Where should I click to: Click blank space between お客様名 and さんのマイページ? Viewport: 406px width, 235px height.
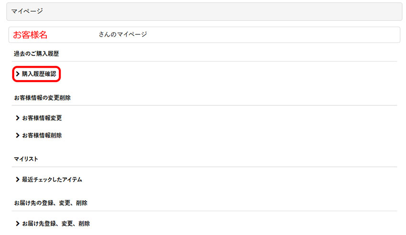[74, 35]
